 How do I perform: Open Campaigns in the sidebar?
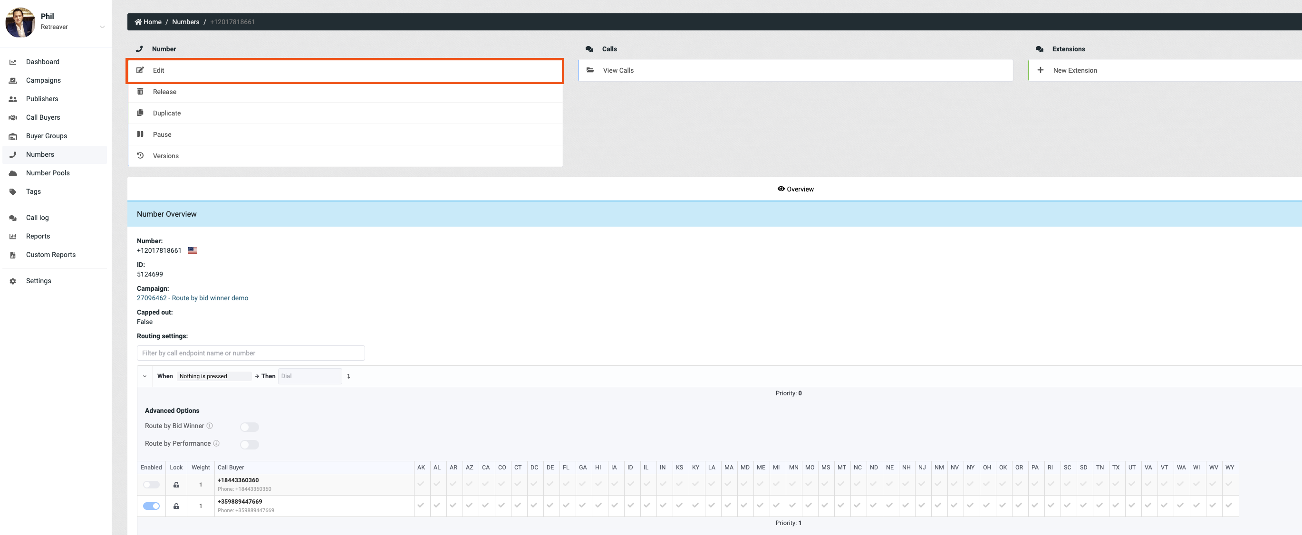(x=43, y=80)
